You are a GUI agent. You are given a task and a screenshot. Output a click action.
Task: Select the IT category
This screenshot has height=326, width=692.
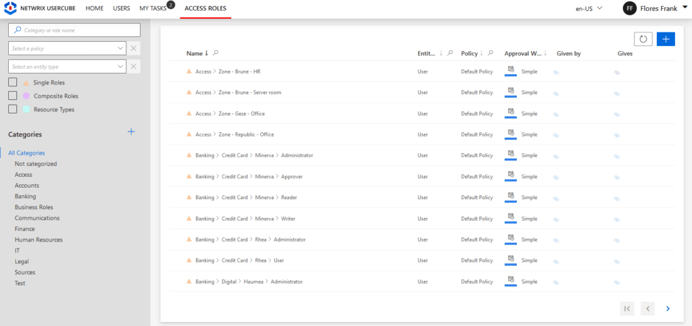(x=17, y=250)
